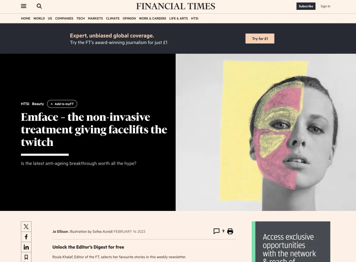The image size is (356, 262).
Task: Open the search magnifier icon
Action: pyautogui.click(x=39, y=6)
